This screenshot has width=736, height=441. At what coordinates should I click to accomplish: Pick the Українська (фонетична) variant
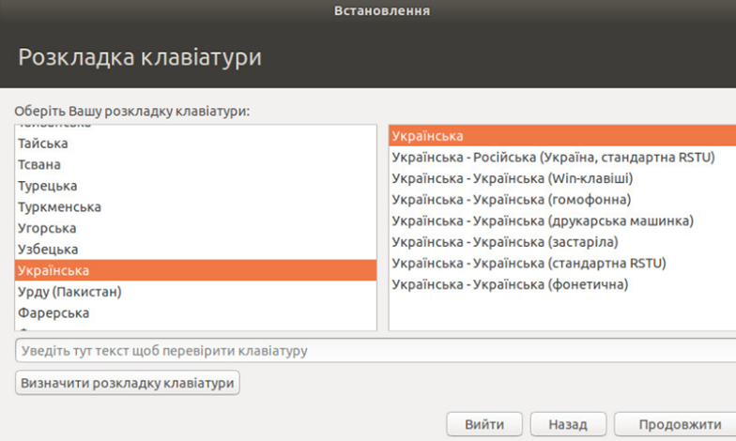(x=510, y=284)
